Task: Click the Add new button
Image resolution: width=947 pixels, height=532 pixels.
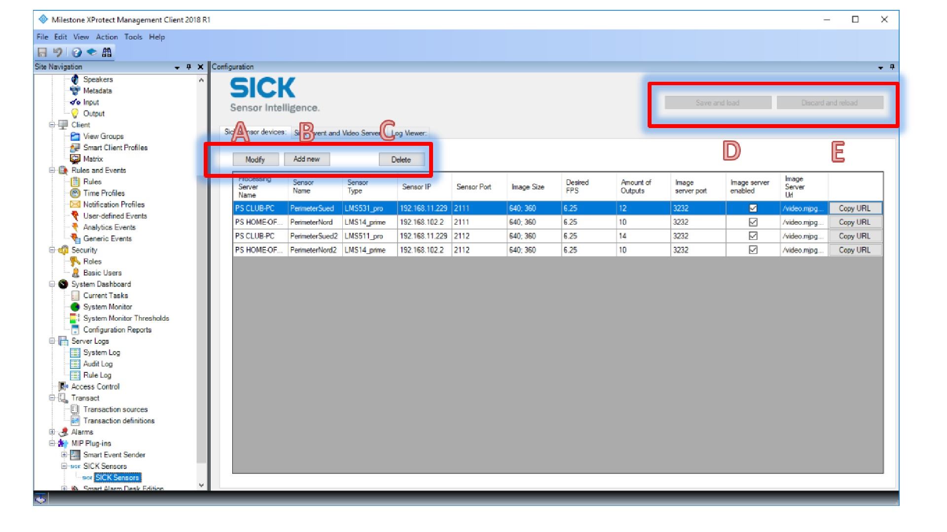Action: pos(306,159)
